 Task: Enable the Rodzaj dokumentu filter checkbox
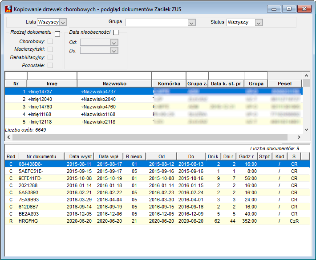tap(57, 34)
